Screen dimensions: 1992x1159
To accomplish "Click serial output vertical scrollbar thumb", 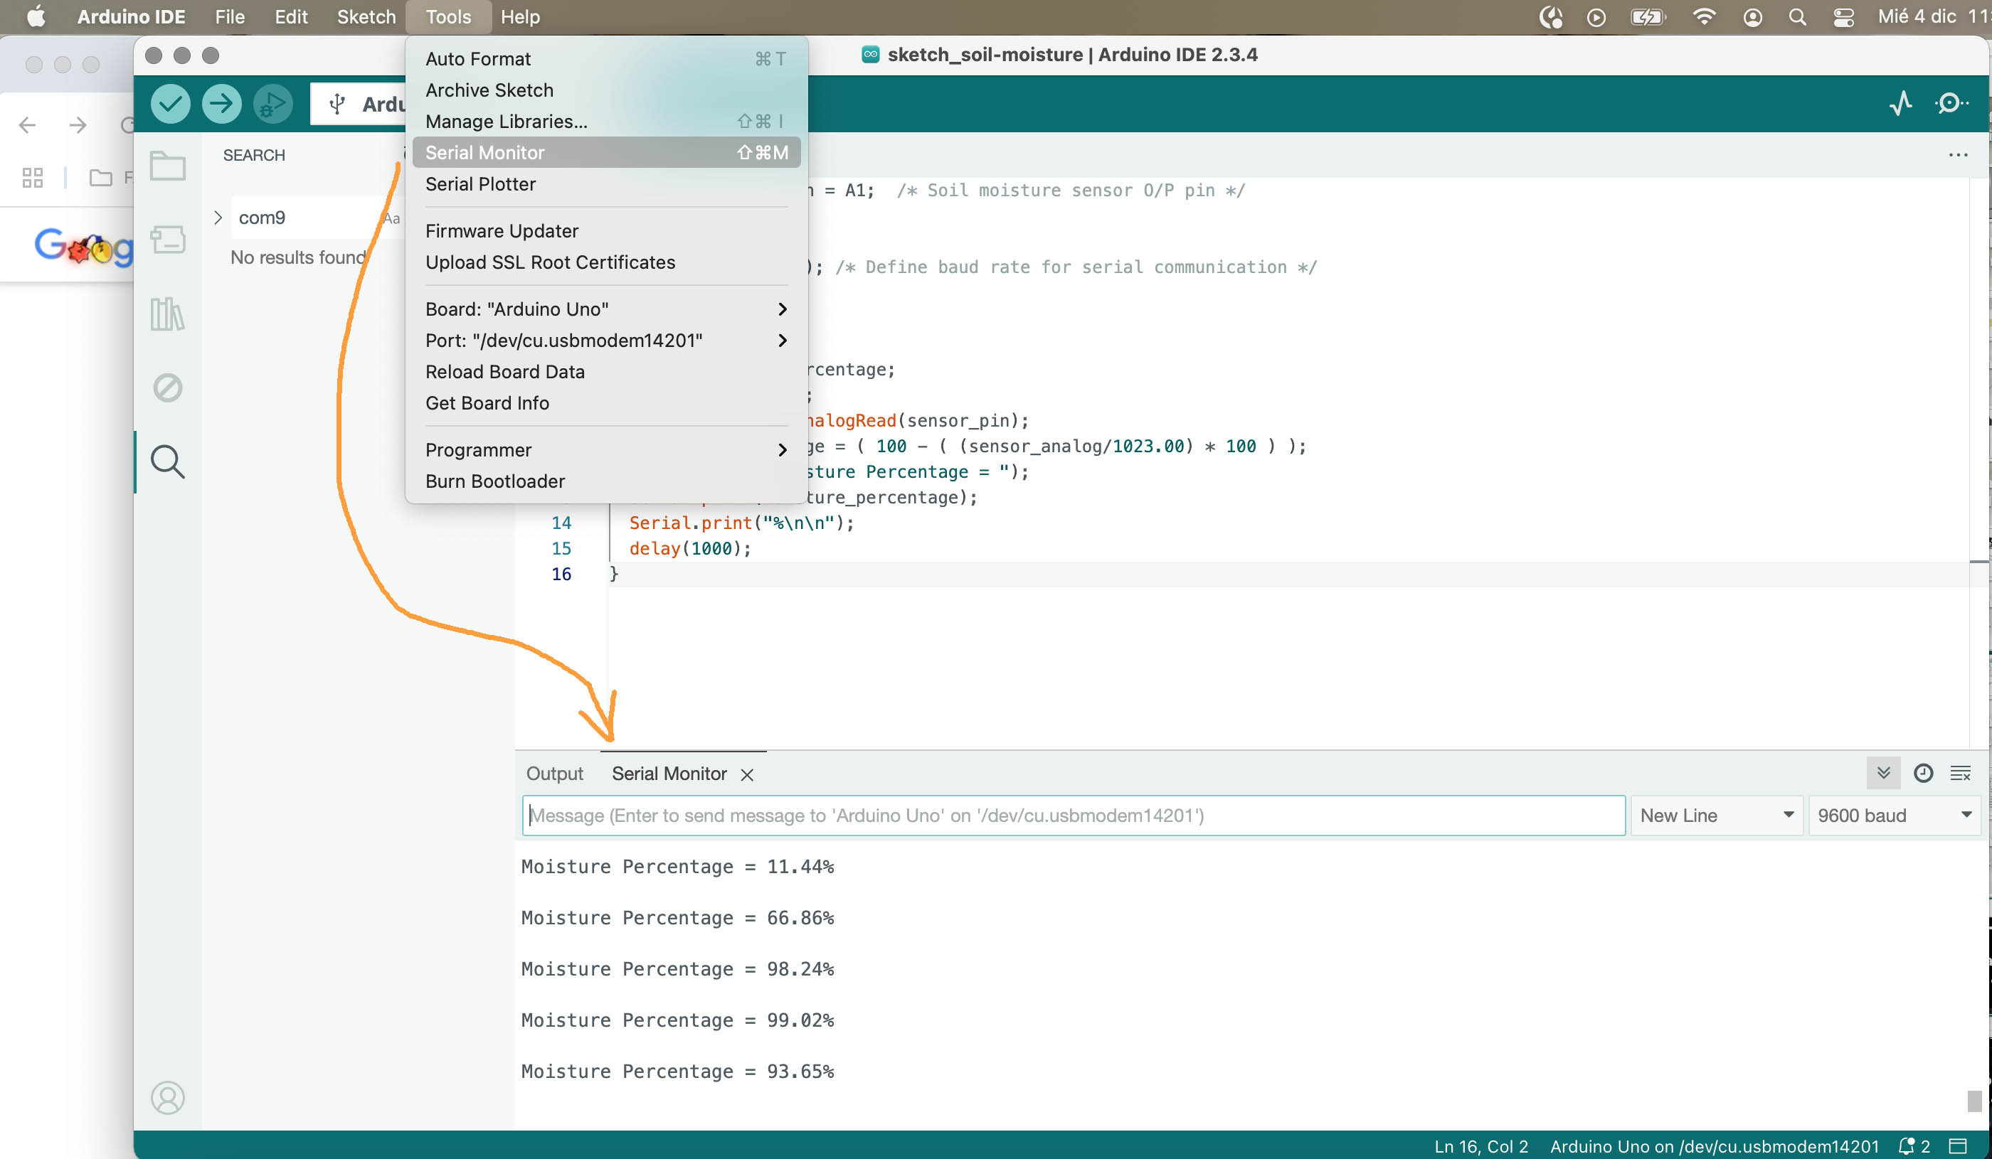I will pyautogui.click(x=1974, y=1101).
